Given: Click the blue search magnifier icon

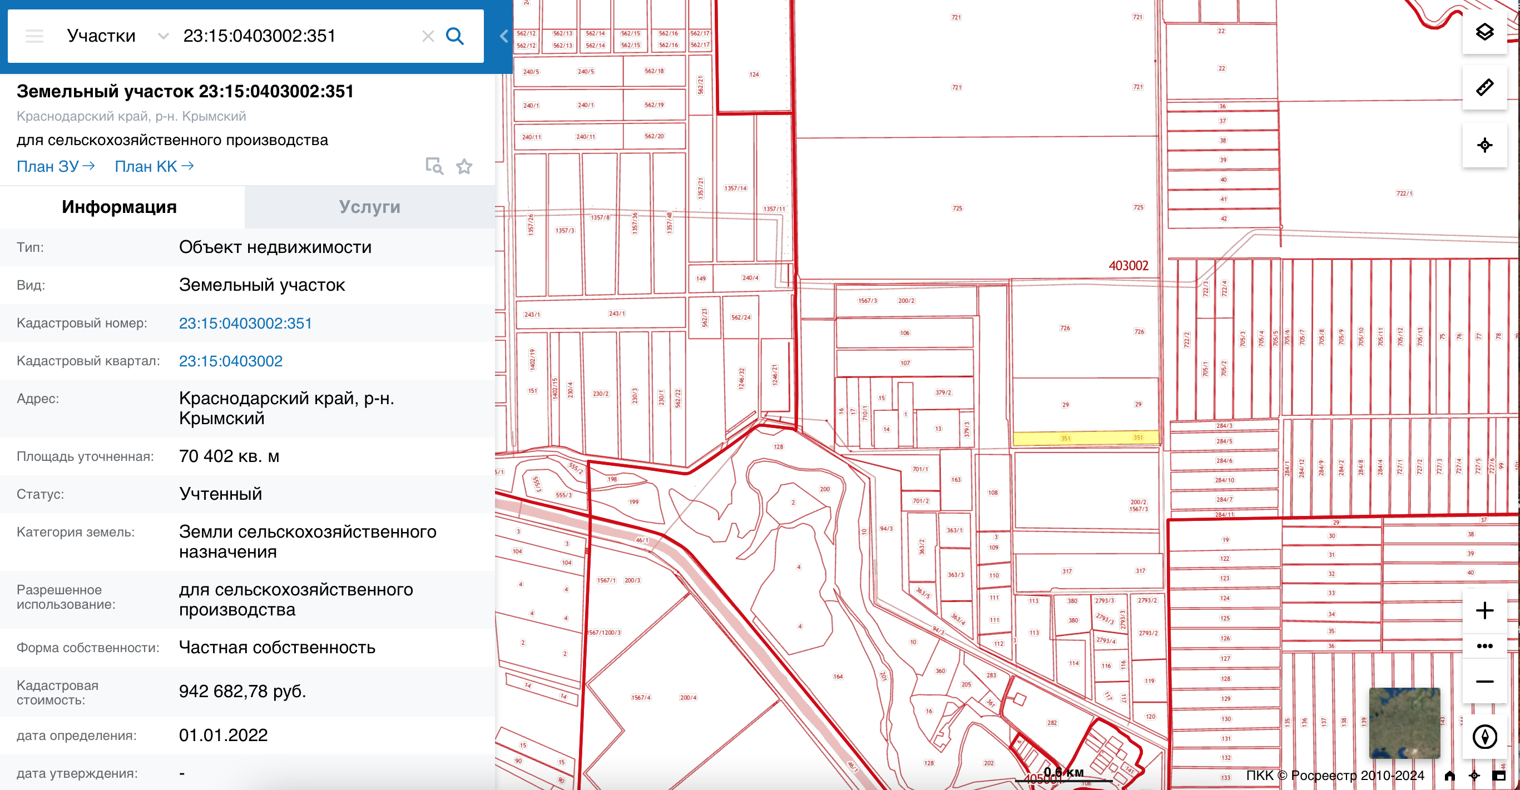Looking at the screenshot, I should 454,36.
